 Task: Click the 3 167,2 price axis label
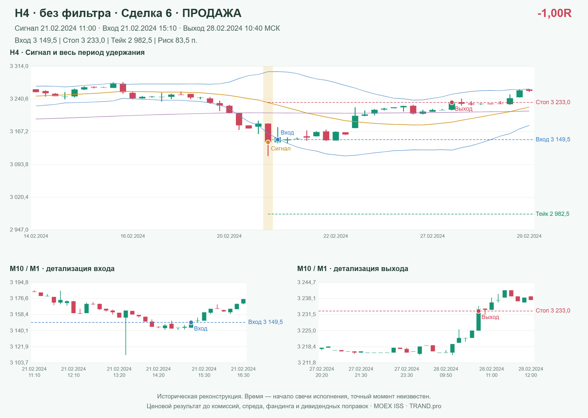tap(19, 132)
